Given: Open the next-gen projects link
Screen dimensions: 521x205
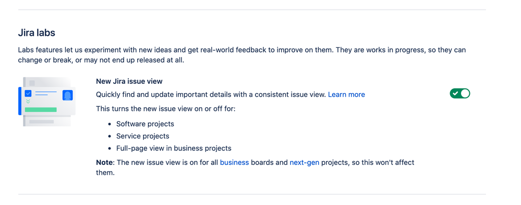Looking at the screenshot, I should pos(305,162).
